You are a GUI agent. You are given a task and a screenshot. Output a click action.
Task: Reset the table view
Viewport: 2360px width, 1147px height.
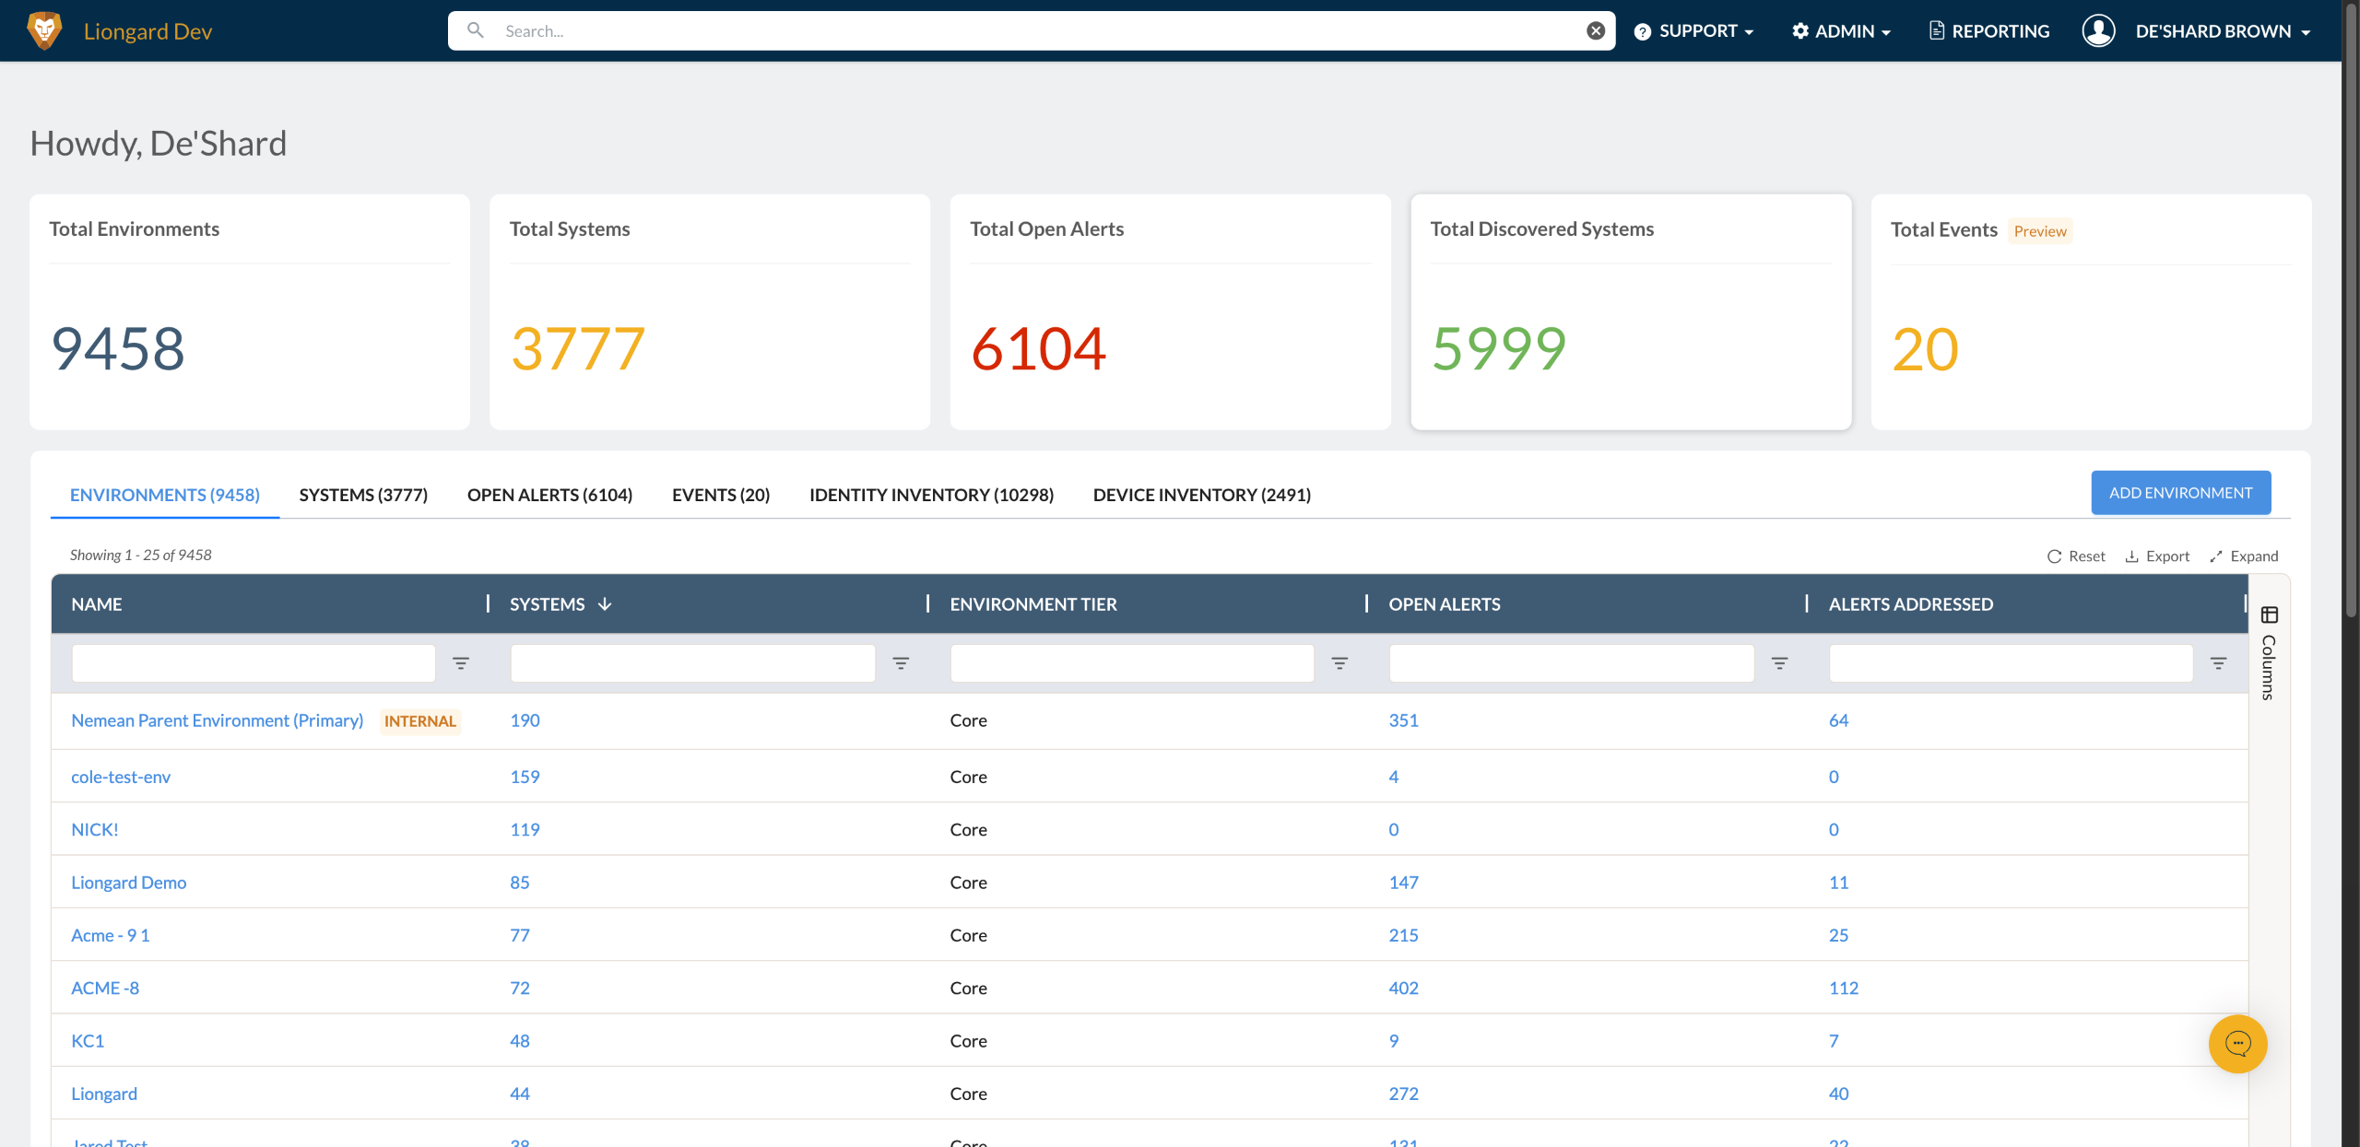coord(2076,556)
